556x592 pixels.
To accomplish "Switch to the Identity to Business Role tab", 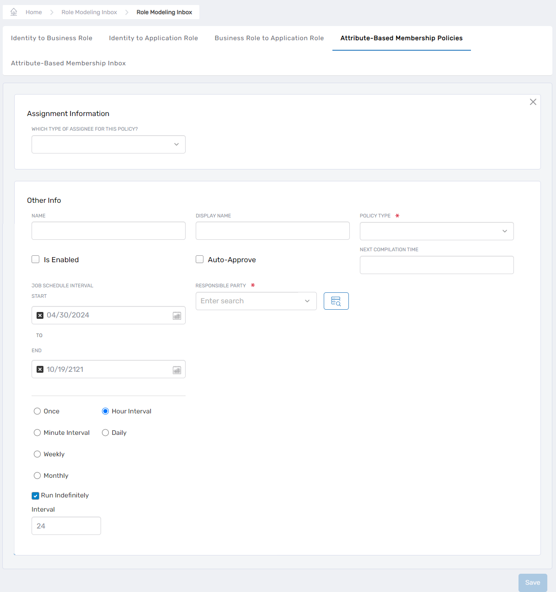I will click(51, 38).
